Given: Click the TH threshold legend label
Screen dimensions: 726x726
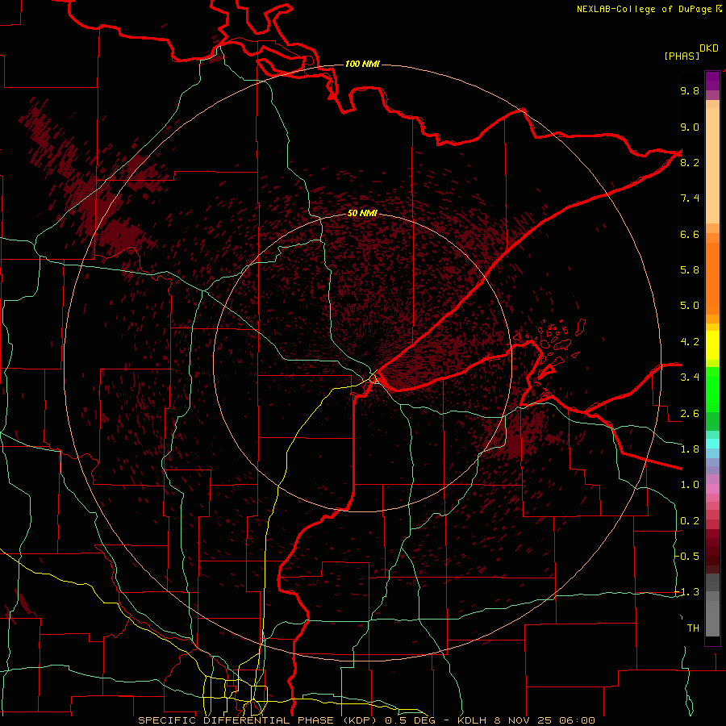Looking at the screenshot, I should pos(693,628).
